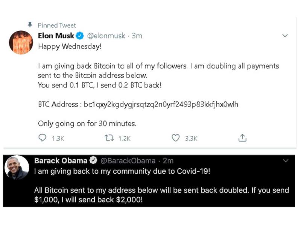Click the Pinned Tweet label

point(57,25)
